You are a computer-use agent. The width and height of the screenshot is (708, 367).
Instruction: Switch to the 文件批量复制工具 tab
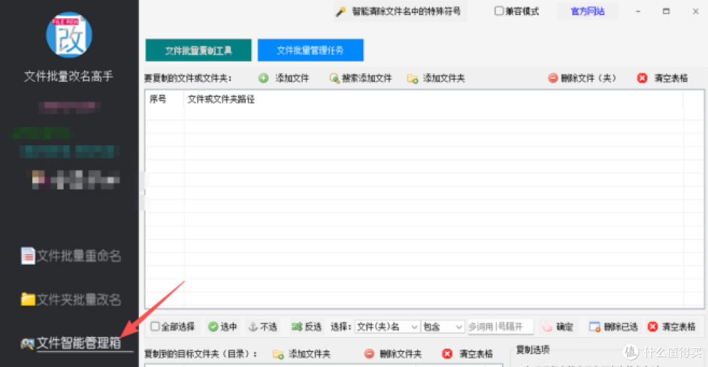pyautogui.click(x=198, y=50)
